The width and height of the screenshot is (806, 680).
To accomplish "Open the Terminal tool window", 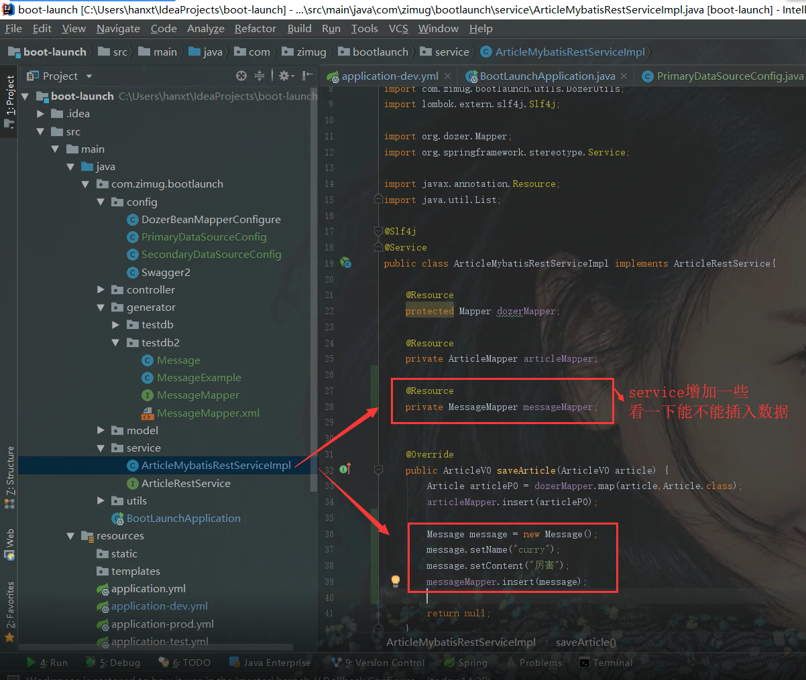I will click(606, 663).
